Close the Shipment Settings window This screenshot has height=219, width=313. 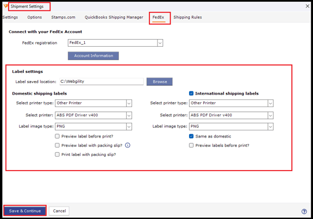click(x=308, y=6)
